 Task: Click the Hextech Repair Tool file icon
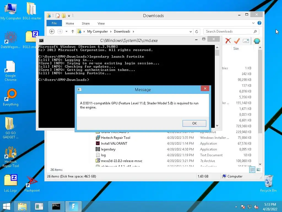point(98,138)
